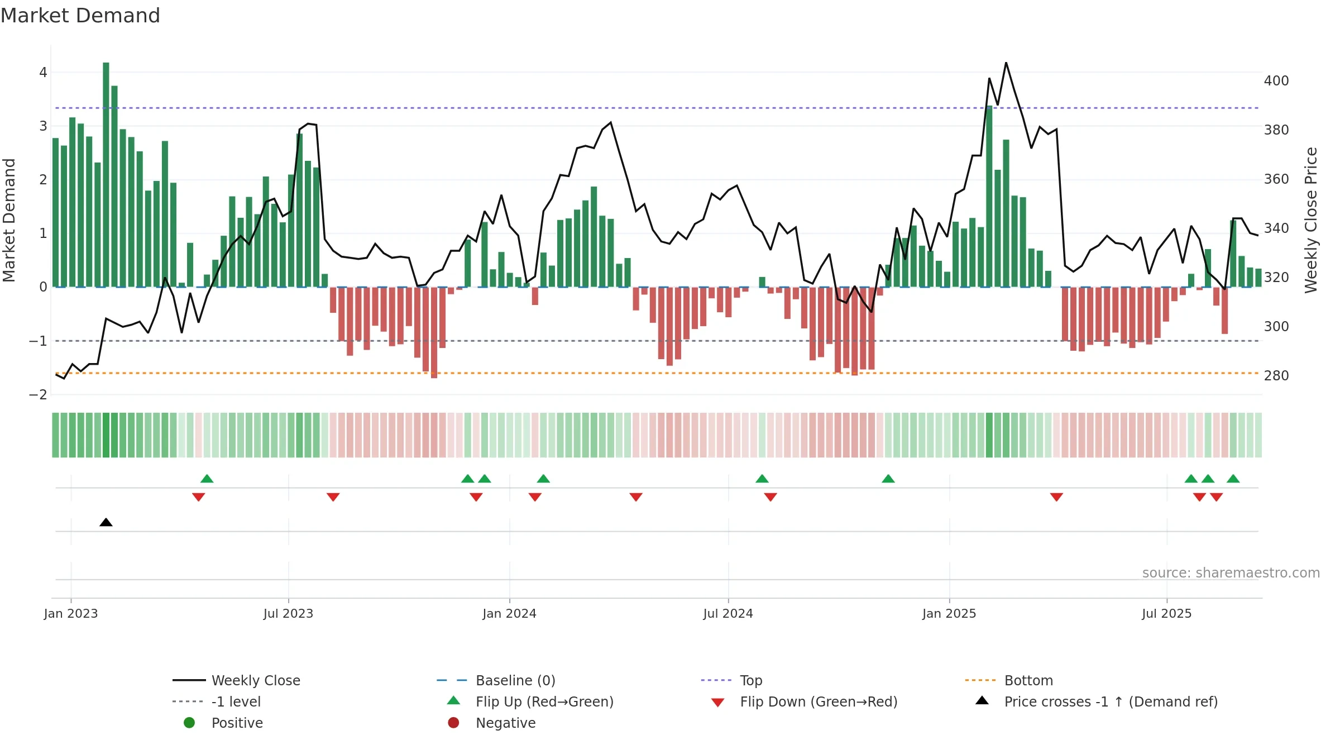Click the first green flip-up marker in 2023
The width and height of the screenshot is (1340, 754).
[x=207, y=479]
